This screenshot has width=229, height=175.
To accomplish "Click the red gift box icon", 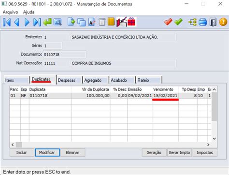I will tap(131, 22).
